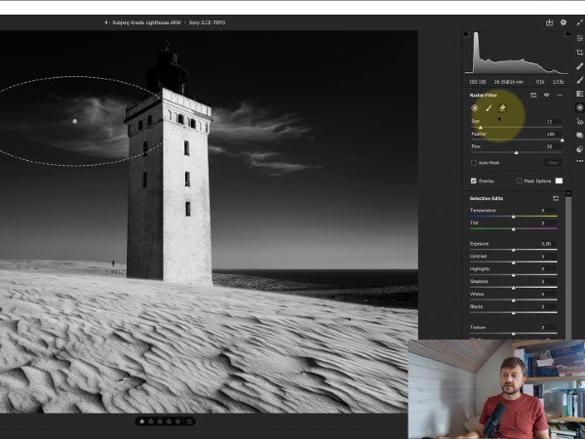
Task: Click the save image icon at top
Action: pyautogui.click(x=549, y=21)
